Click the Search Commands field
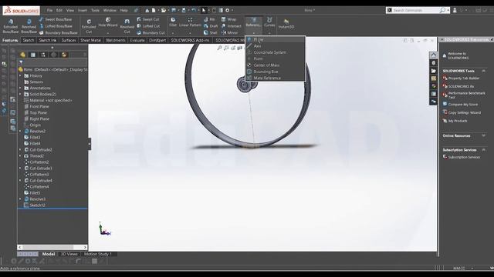494x277 pixels. pos(416,10)
